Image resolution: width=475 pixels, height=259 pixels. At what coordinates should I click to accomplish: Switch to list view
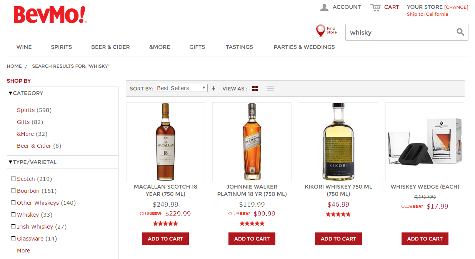pyautogui.click(x=270, y=89)
